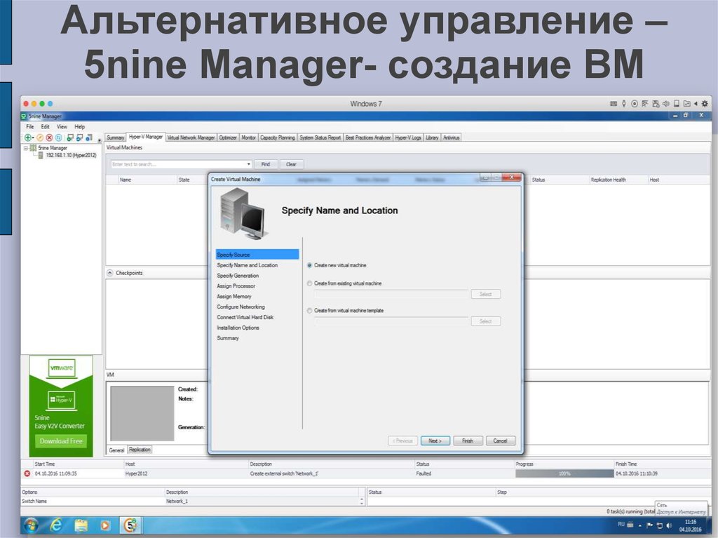The width and height of the screenshot is (718, 538).
Task: Open the search box dropdown arrow
Action: click(x=249, y=164)
